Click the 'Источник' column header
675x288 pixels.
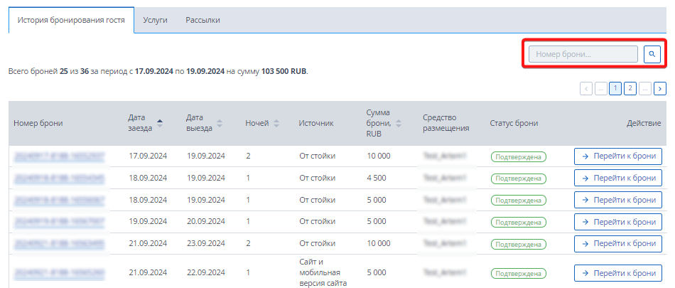tap(316, 123)
